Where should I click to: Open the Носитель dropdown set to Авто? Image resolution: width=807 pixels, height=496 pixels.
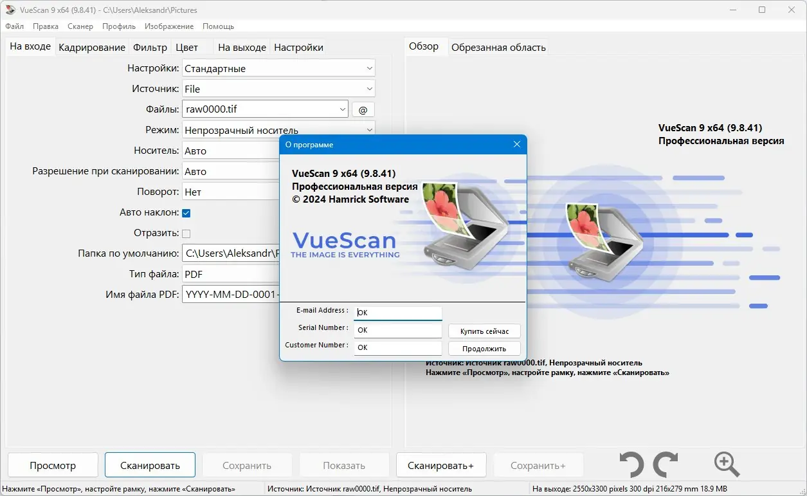pos(230,151)
